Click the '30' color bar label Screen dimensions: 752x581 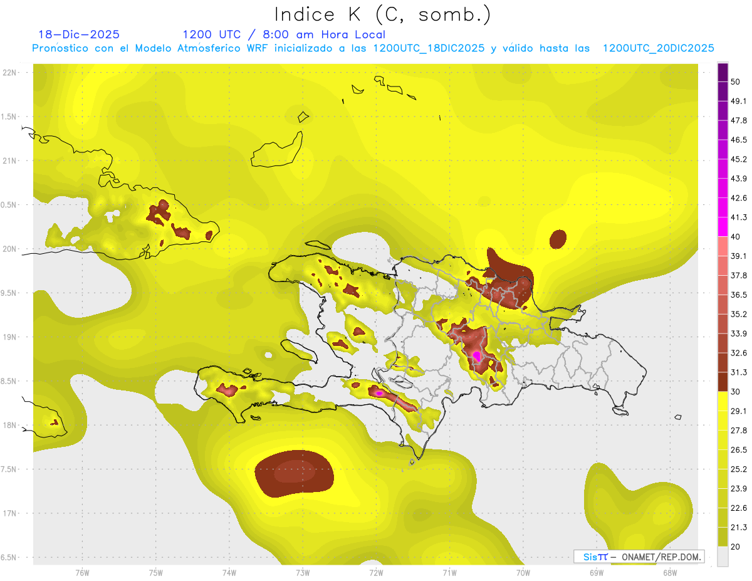point(735,392)
